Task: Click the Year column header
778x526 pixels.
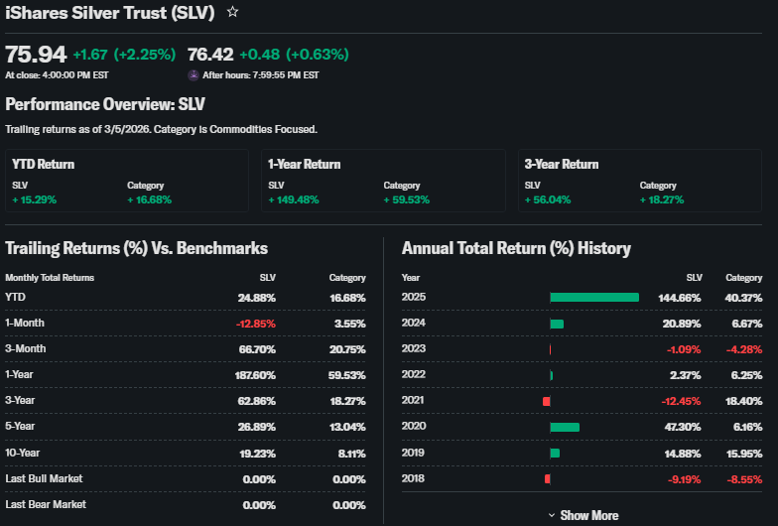Action: [x=411, y=278]
